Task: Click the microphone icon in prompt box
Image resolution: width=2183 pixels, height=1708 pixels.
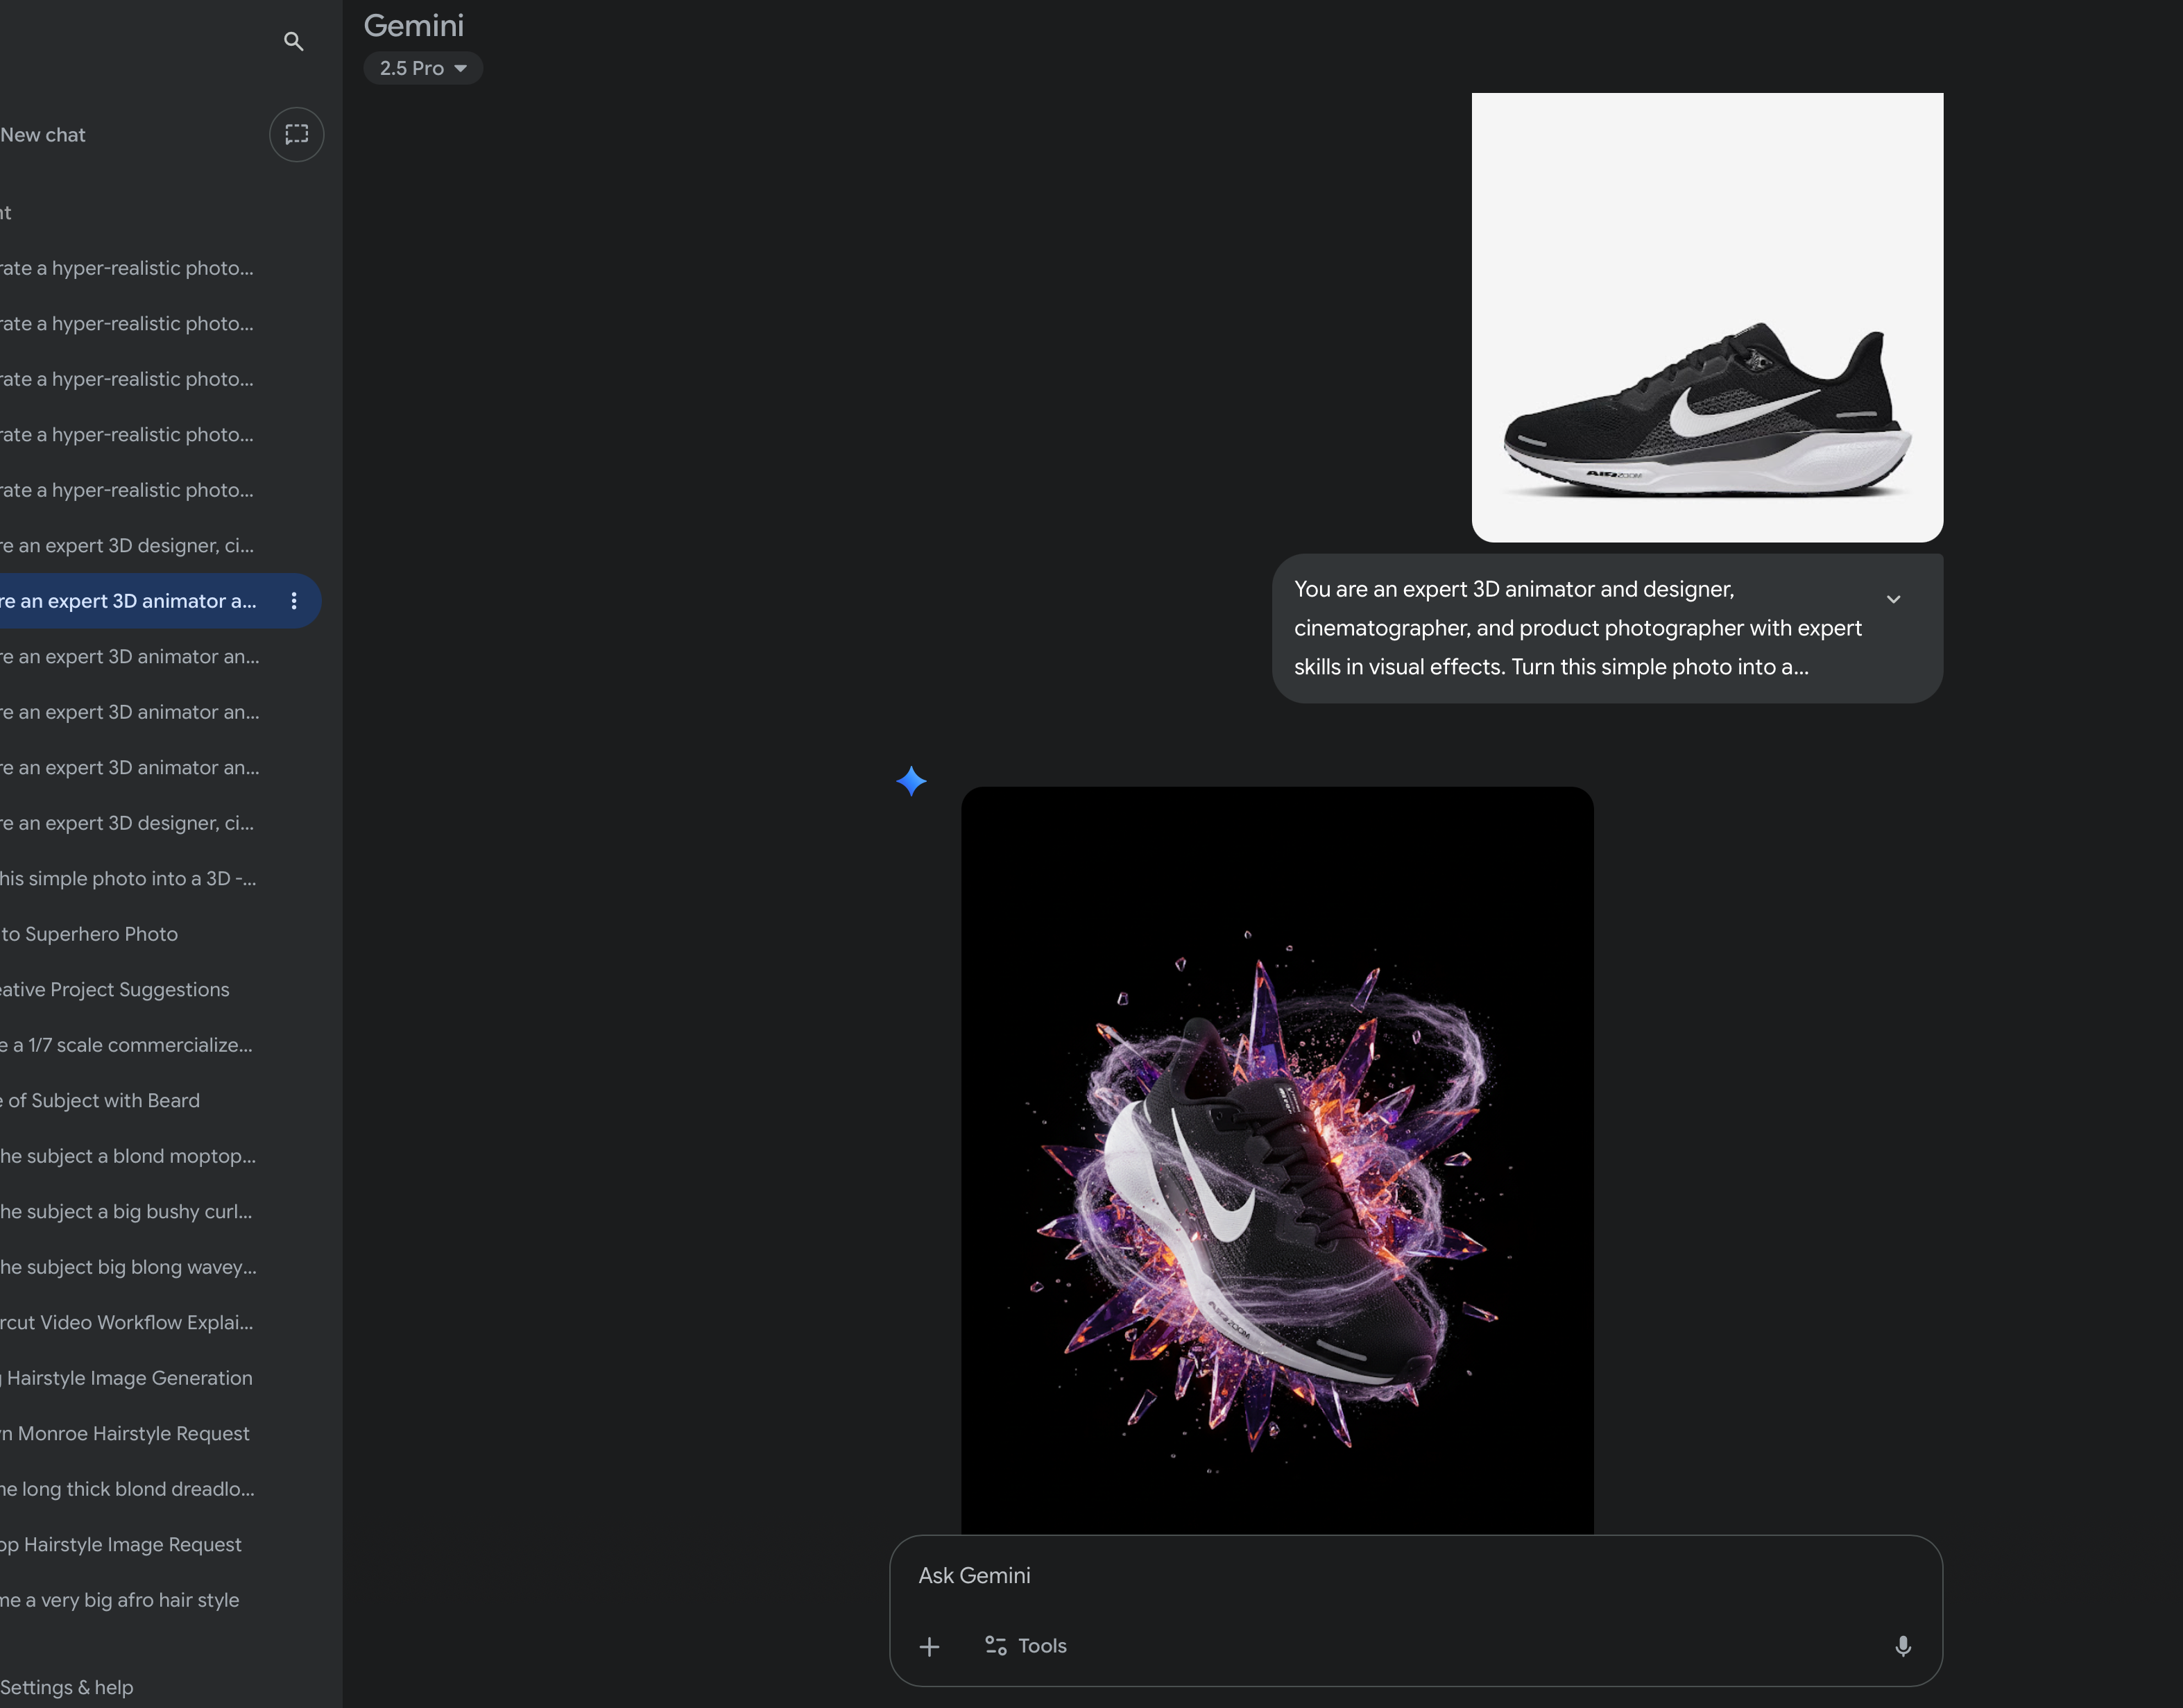Action: (x=1902, y=1646)
